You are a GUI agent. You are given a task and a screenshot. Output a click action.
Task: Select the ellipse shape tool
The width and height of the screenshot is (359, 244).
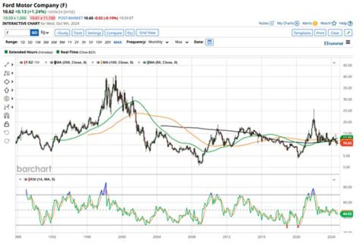pos(6,82)
